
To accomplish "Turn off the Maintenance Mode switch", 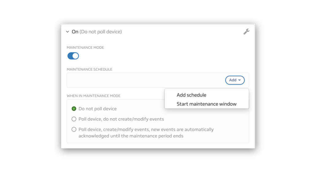I will (73, 56).
